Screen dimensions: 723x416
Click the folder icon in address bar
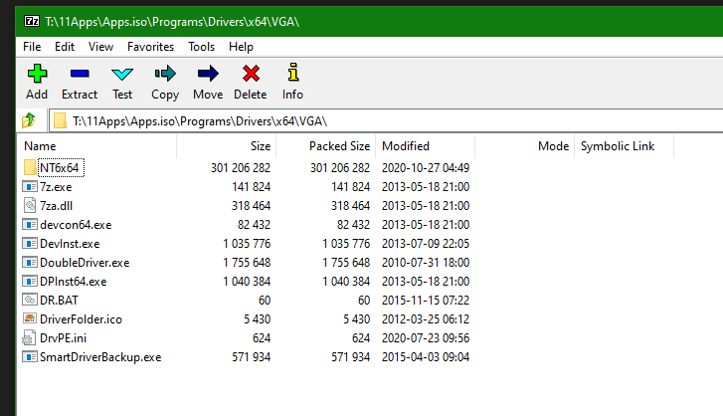(60, 120)
